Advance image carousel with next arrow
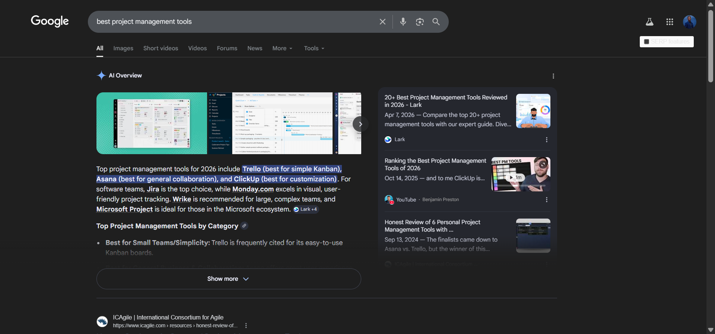The width and height of the screenshot is (715, 334). pyautogui.click(x=360, y=124)
